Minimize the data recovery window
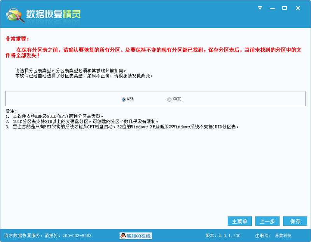Viewport: 311px width, 242px height. click(x=272, y=8)
